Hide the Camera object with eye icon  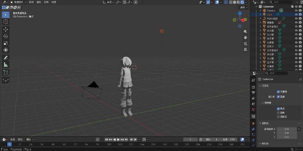point(296,11)
